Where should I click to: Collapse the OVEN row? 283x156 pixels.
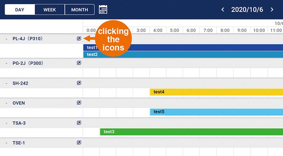(7, 103)
